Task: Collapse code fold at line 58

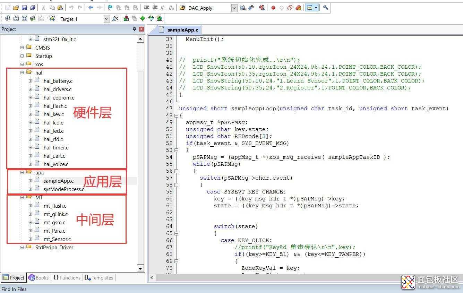Action: (x=176, y=185)
